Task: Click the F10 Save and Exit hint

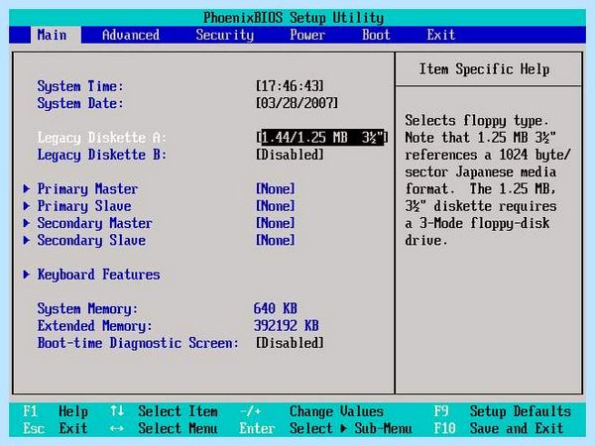Action: coord(499,428)
